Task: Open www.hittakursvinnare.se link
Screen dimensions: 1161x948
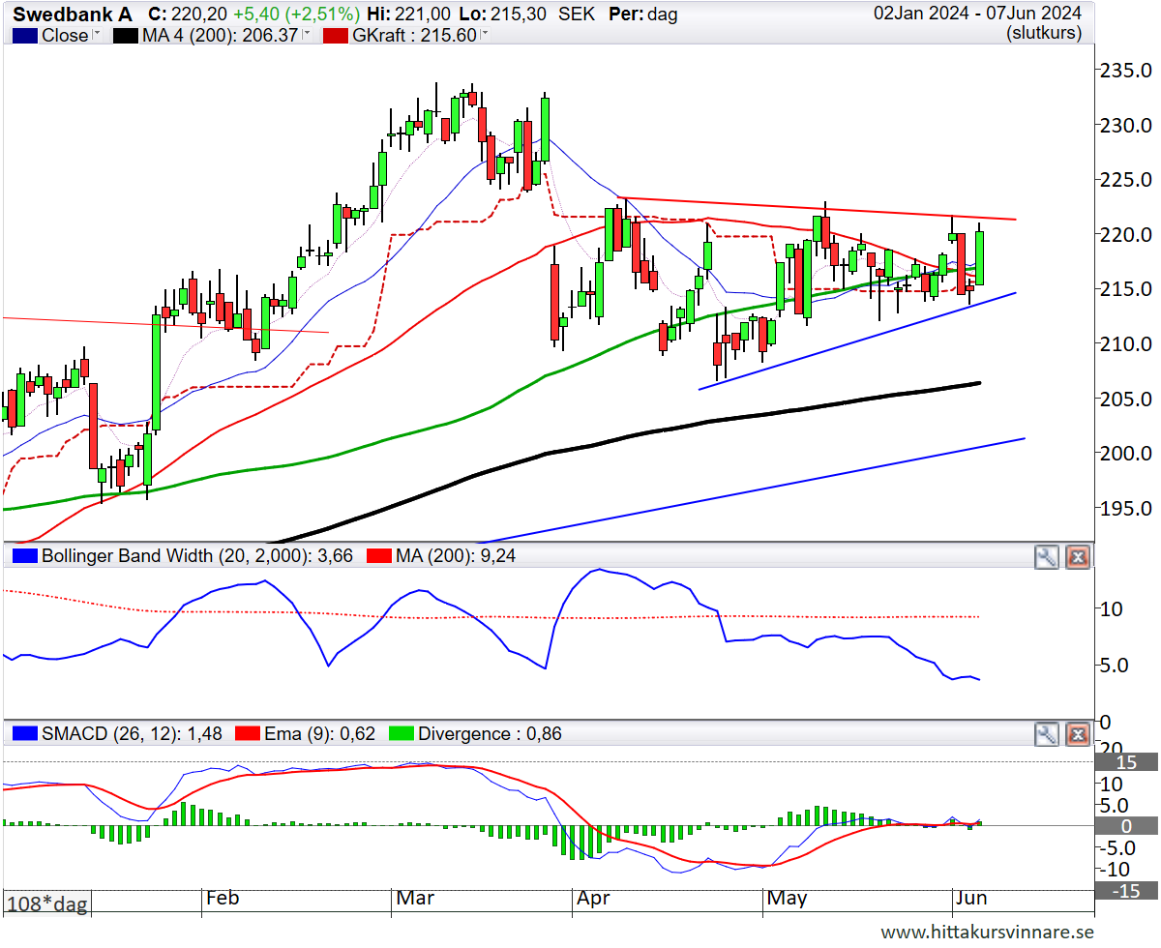Action: click(x=987, y=932)
